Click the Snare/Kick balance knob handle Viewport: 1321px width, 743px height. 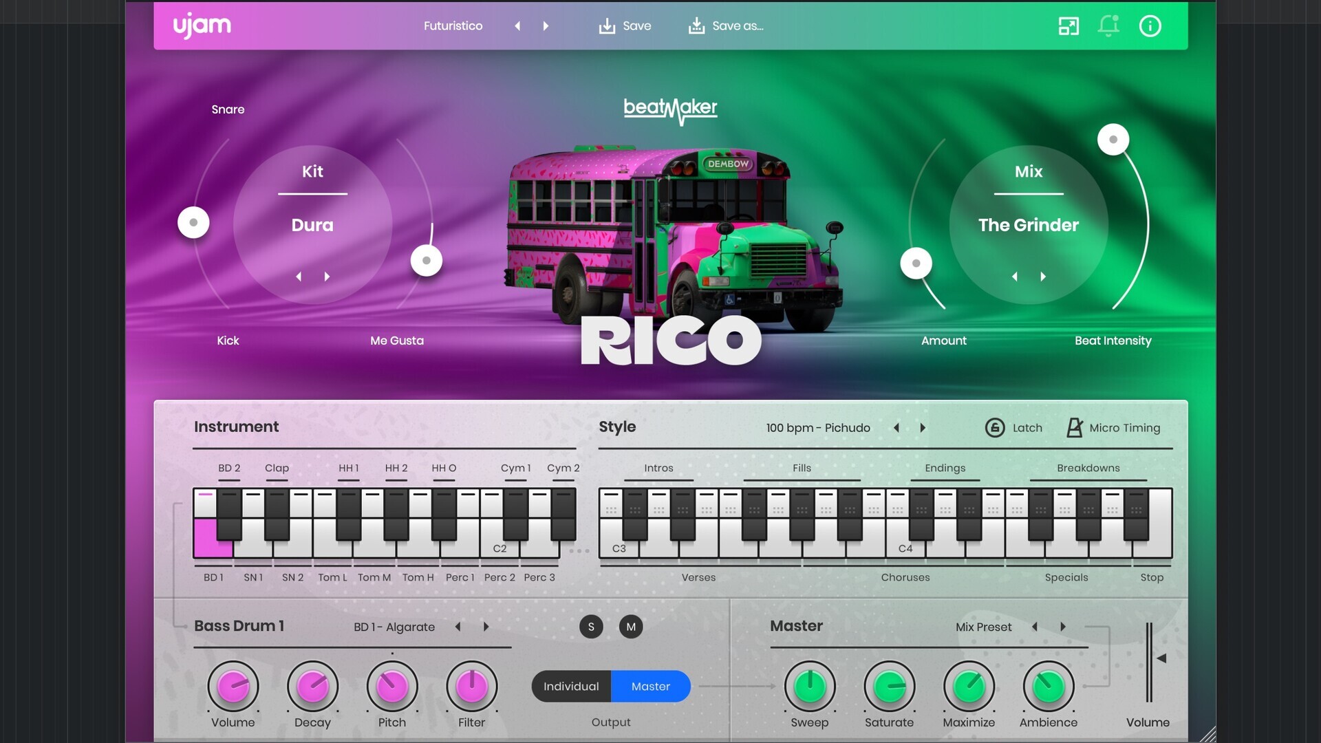pos(193,222)
